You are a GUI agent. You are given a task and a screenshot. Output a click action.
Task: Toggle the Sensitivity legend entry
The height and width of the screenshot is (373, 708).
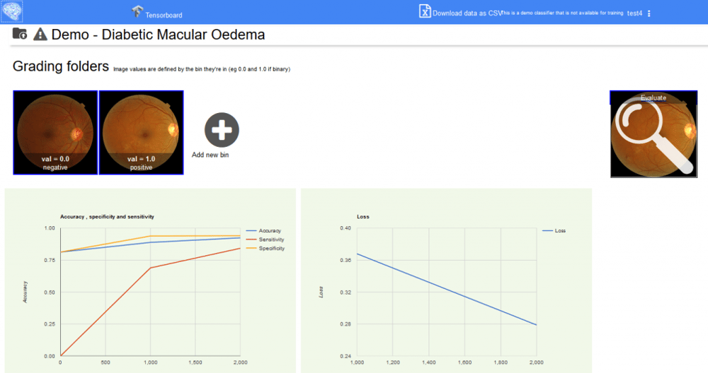(271, 239)
